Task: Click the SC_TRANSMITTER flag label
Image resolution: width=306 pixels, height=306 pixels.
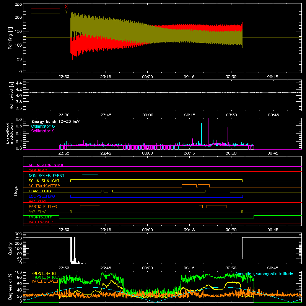Action: pyautogui.click(x=44, y=186)
